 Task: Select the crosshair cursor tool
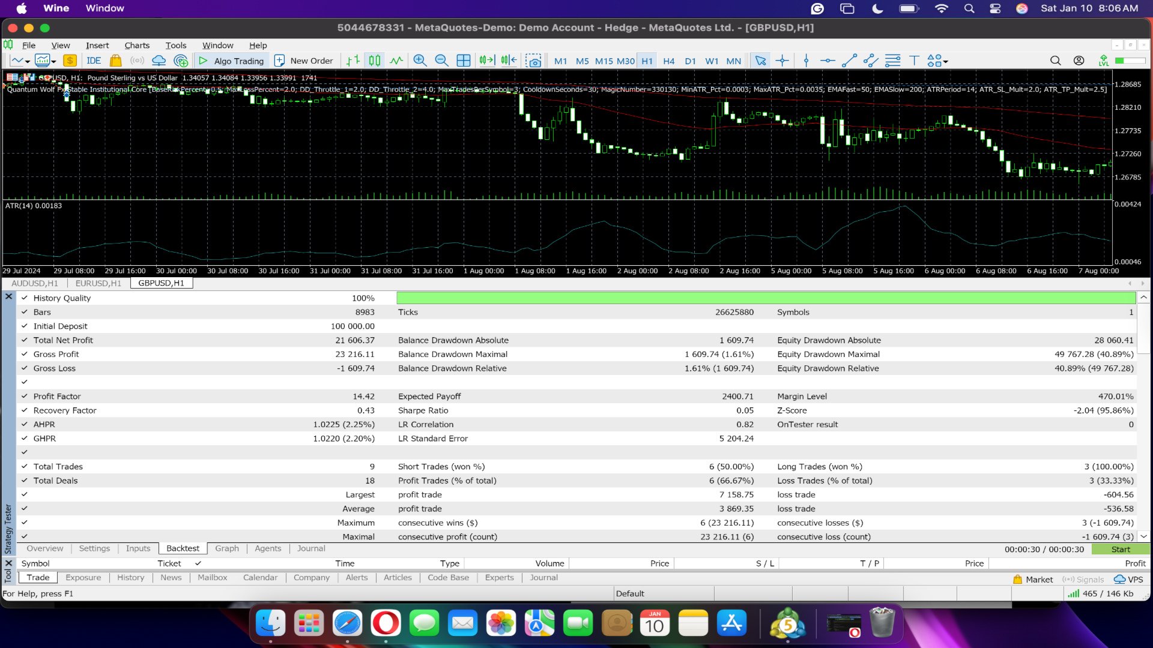782,61
